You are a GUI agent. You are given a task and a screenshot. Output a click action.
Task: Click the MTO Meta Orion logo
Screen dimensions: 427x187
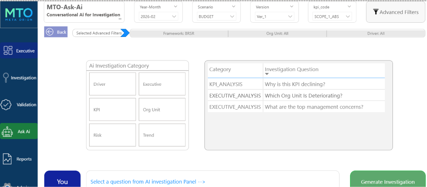click(19, 14)
